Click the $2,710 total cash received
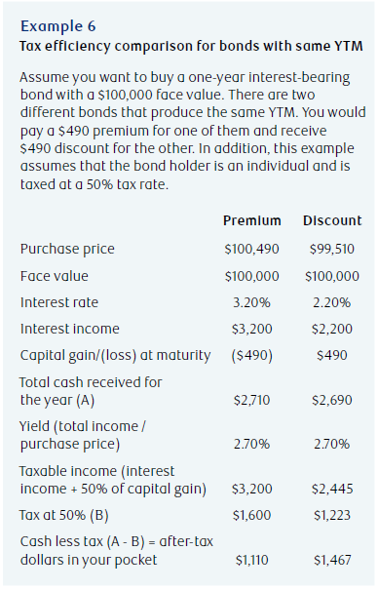 click(x=251, y=400)
